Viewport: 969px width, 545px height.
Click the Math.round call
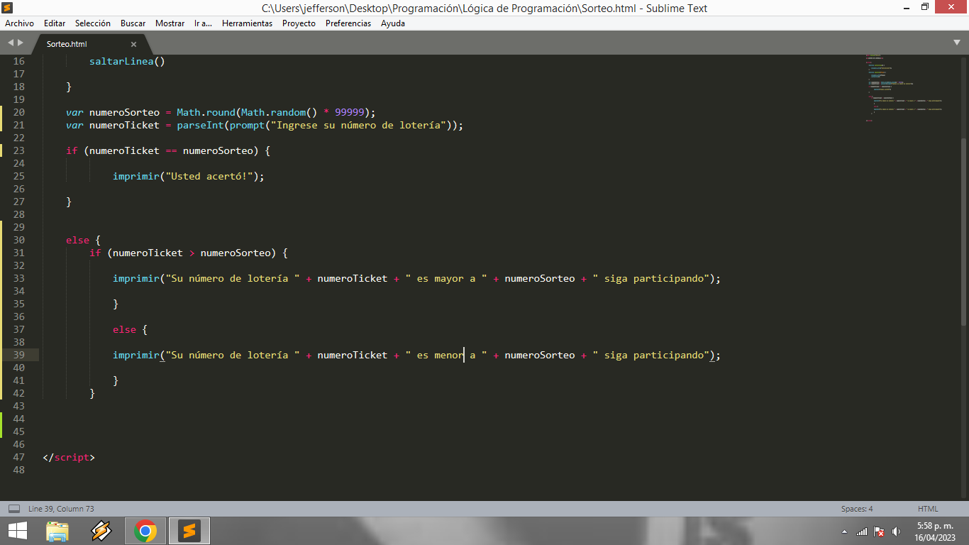206,112
